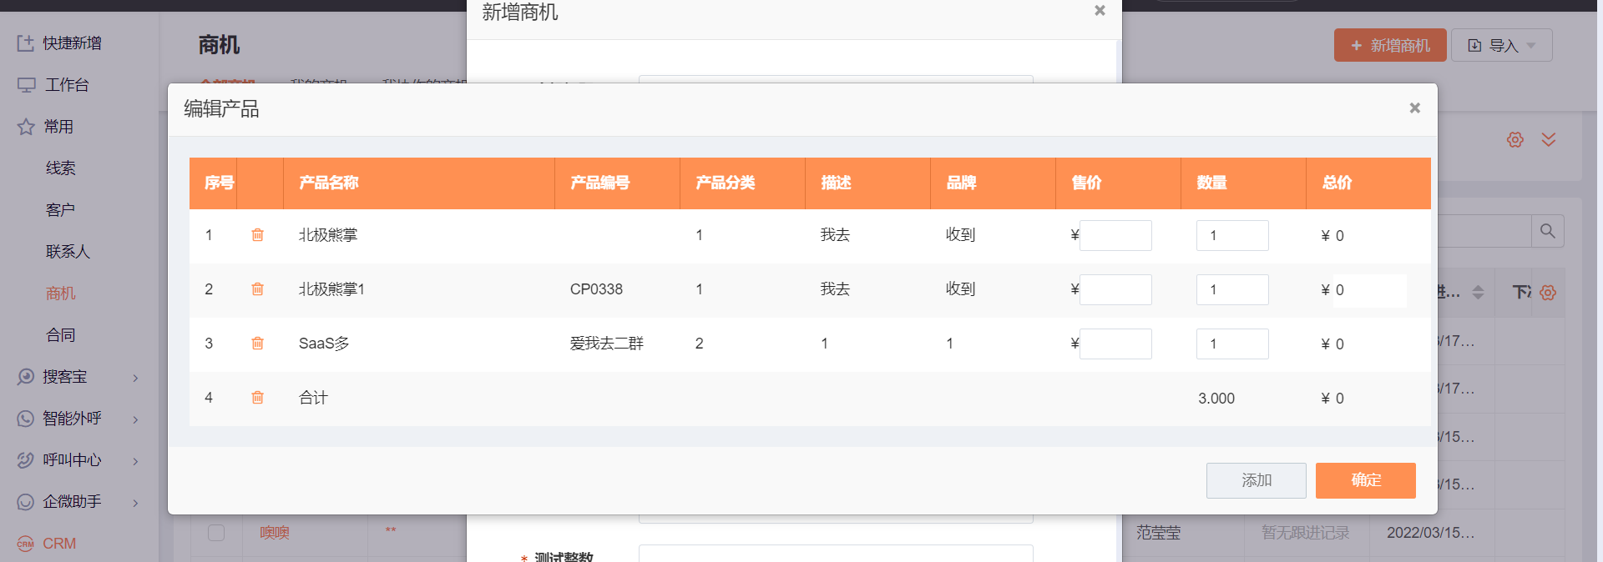Click the 3.000 total quantity

[1216, 399]
